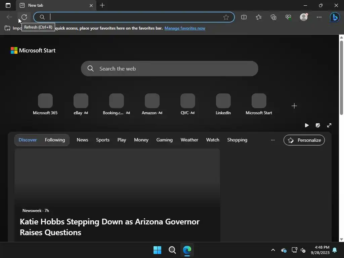Open the Windows Start menu
The height and width of the screenshot is (258, 344).
[157, 250]
